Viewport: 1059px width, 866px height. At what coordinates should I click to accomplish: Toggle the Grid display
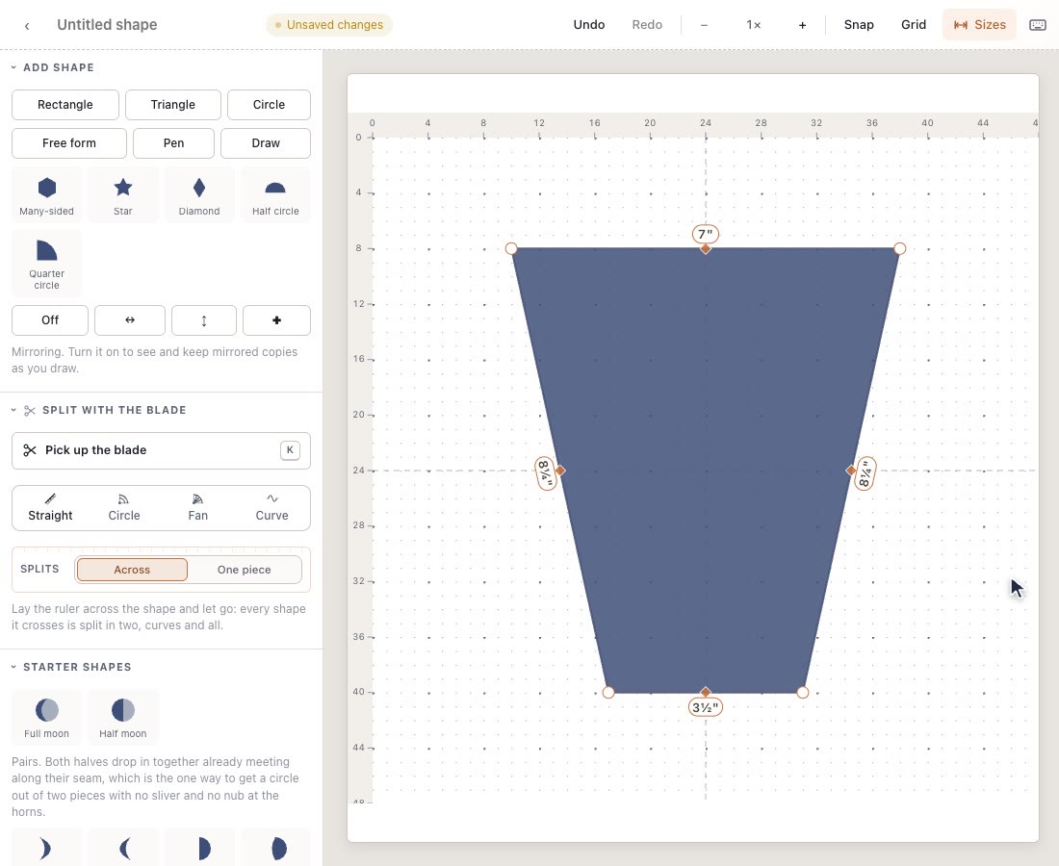pyautogui.click(x=913, y=25)
